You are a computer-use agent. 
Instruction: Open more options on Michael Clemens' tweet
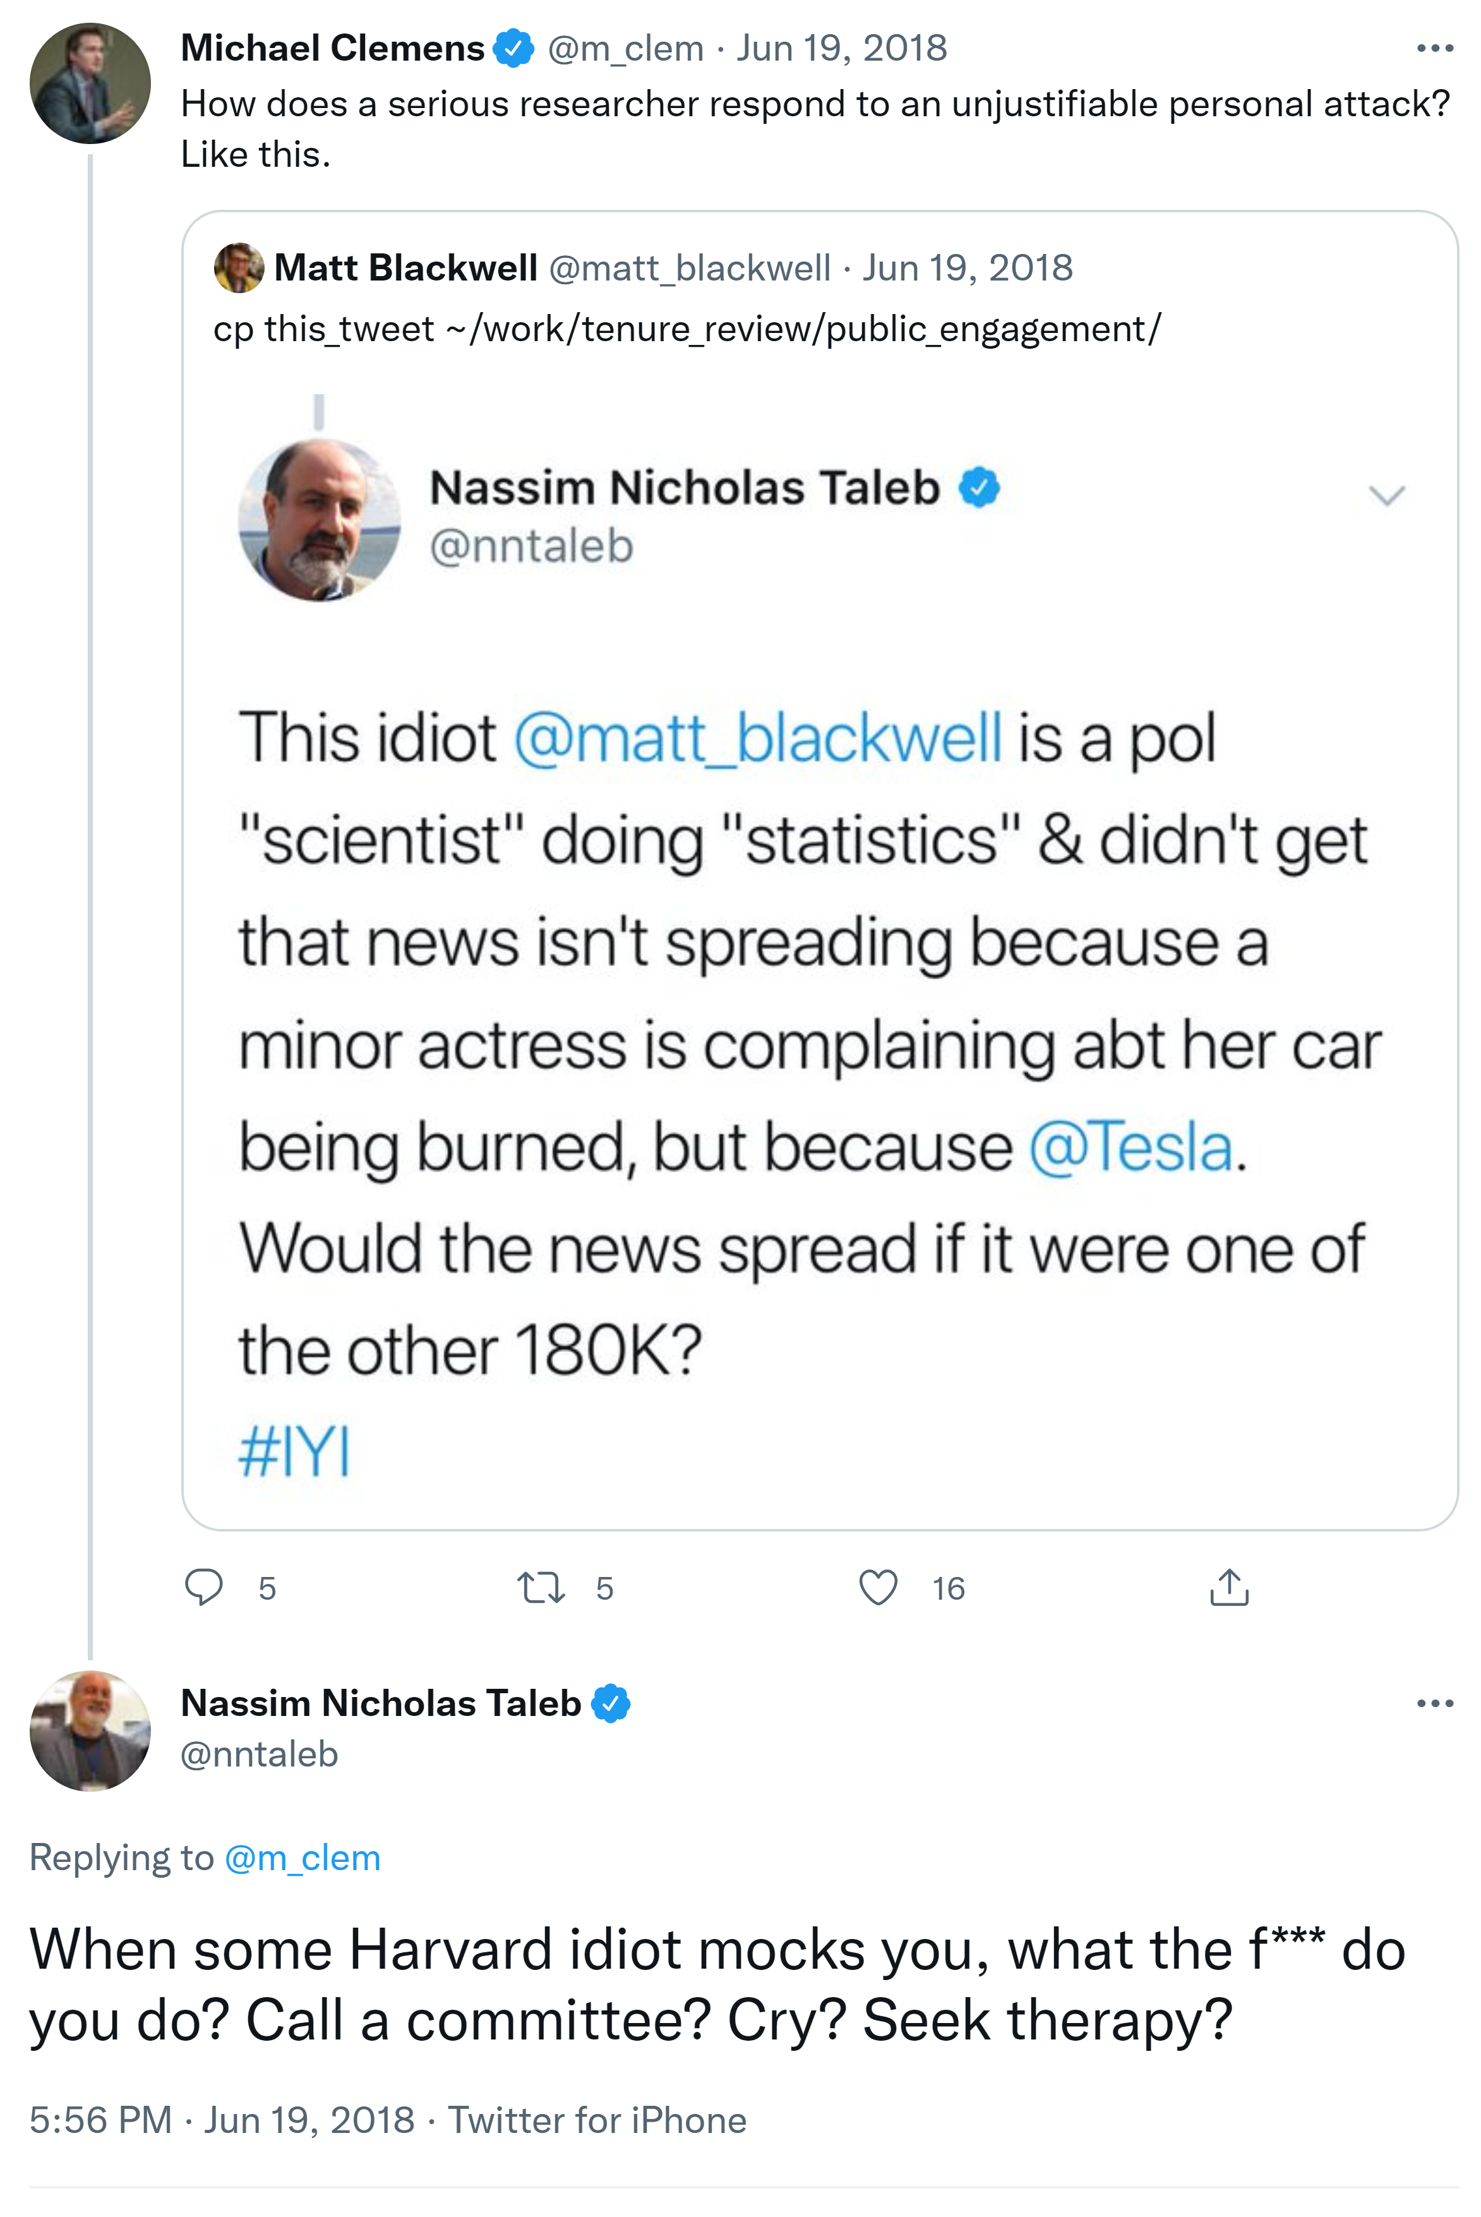(1434, 48)
